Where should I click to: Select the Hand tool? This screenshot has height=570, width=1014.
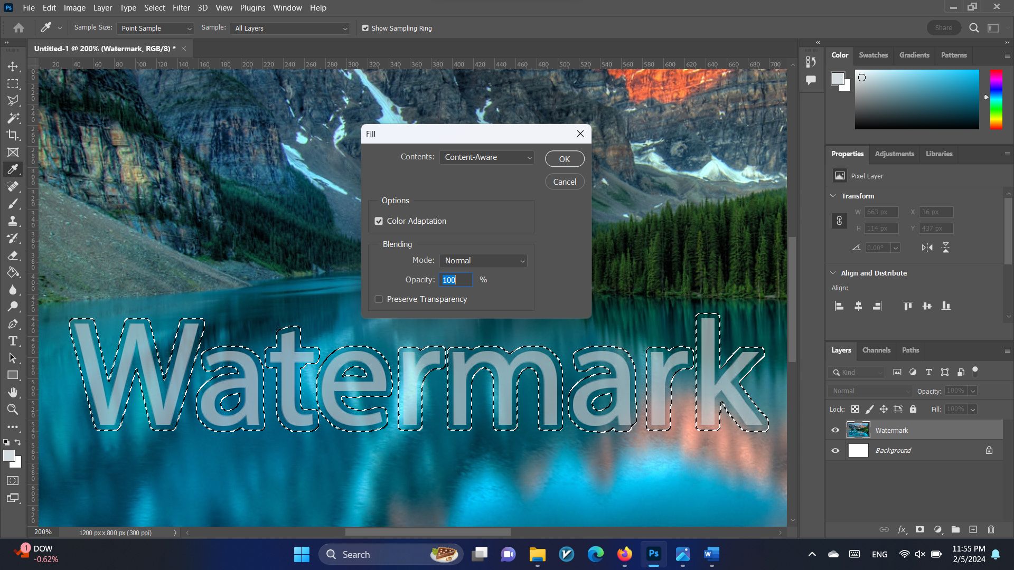(x=13, y=392)
